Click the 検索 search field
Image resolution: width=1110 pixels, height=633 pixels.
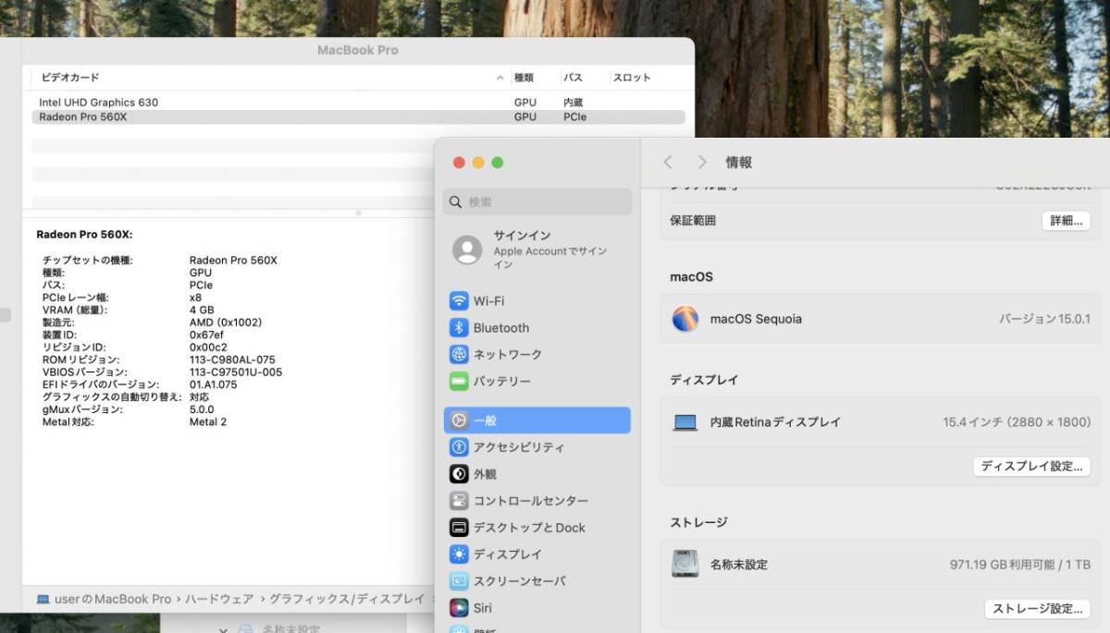click(537, 202)
